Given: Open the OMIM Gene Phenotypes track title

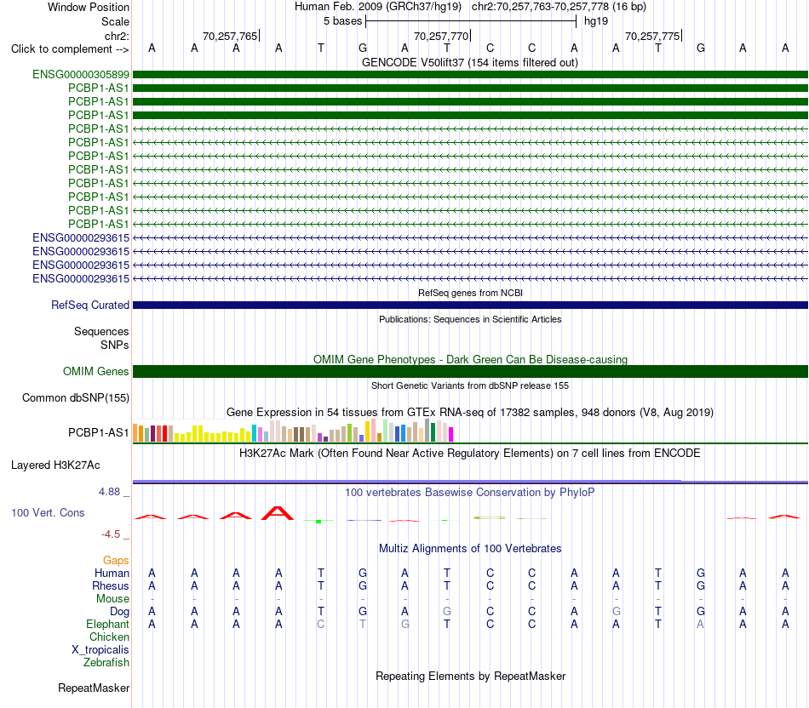Looking at the screenshot, I should click(x=470, y=359).
